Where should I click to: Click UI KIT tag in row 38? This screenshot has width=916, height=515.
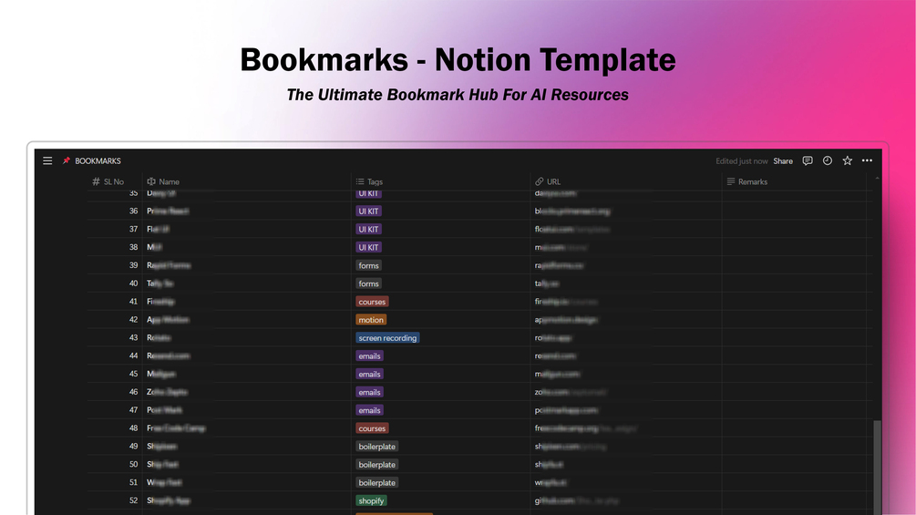(x=368, y=247)
